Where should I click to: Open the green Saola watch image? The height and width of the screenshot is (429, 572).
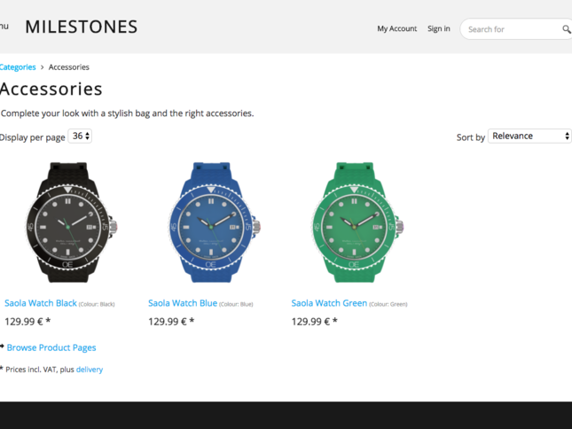point(354,222)
